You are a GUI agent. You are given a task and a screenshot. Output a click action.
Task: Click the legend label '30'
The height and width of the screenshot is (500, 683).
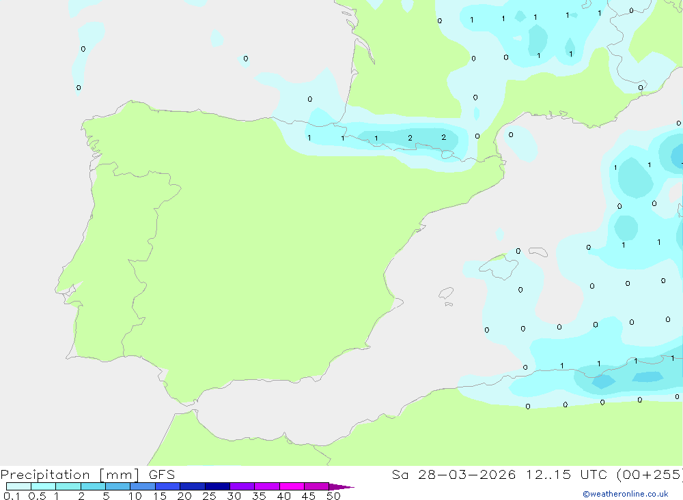(234, 496)
